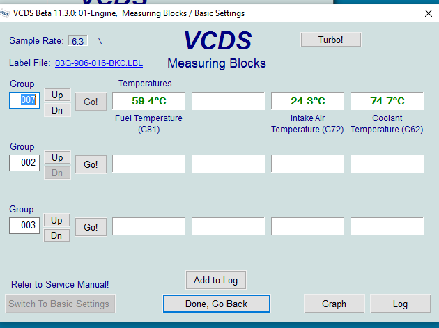
Task: Click the Temperatures group heading
Action: pos(145,84)
